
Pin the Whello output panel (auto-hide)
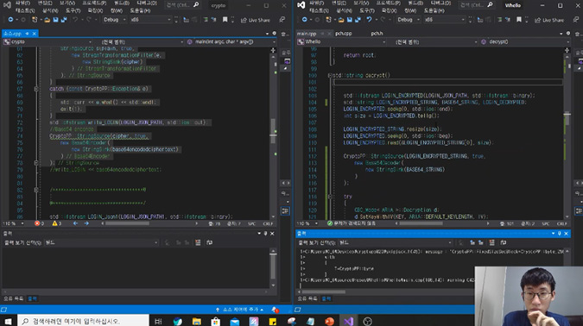(560, 234)
